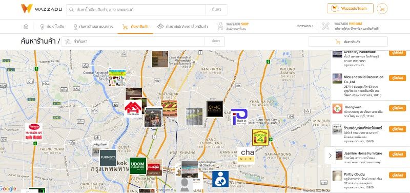Focus the store keyword search field
The image size is (410, 193).
coord(133,42)
